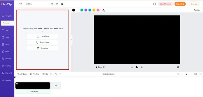Click the redo arrow icon

click(57, 4)
